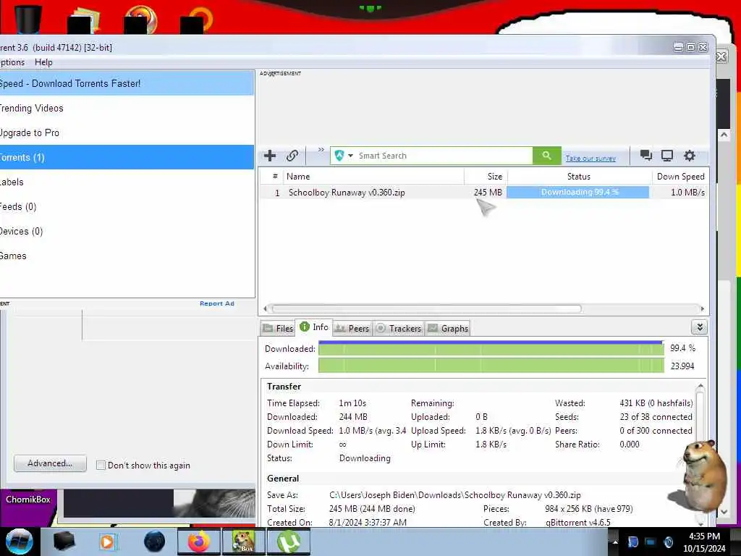The height and width of the screenshot is (556, 741).
Task: Open Preferences gear icon
Action: point(690,156)
